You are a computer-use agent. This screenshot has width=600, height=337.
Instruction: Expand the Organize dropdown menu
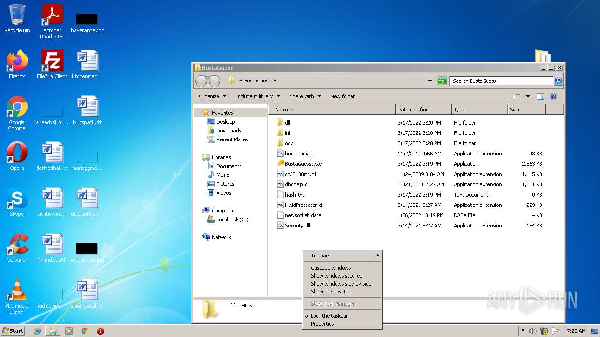212,96
